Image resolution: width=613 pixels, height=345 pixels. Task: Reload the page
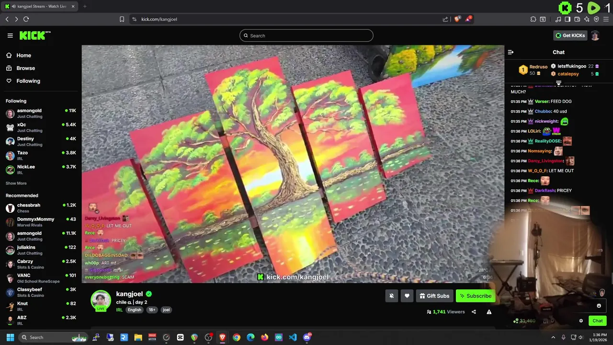click(x=26, y=19)
